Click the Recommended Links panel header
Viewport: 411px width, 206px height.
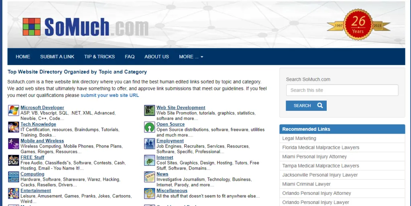(x=342, y=129)
